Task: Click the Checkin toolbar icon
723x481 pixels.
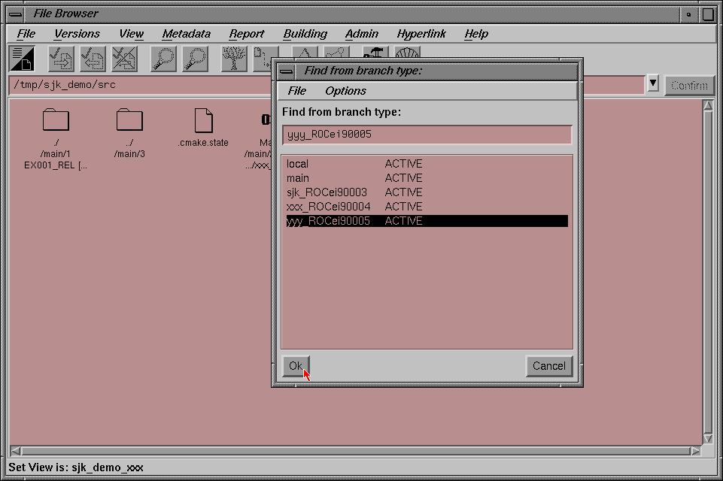Action: [93, 59]
